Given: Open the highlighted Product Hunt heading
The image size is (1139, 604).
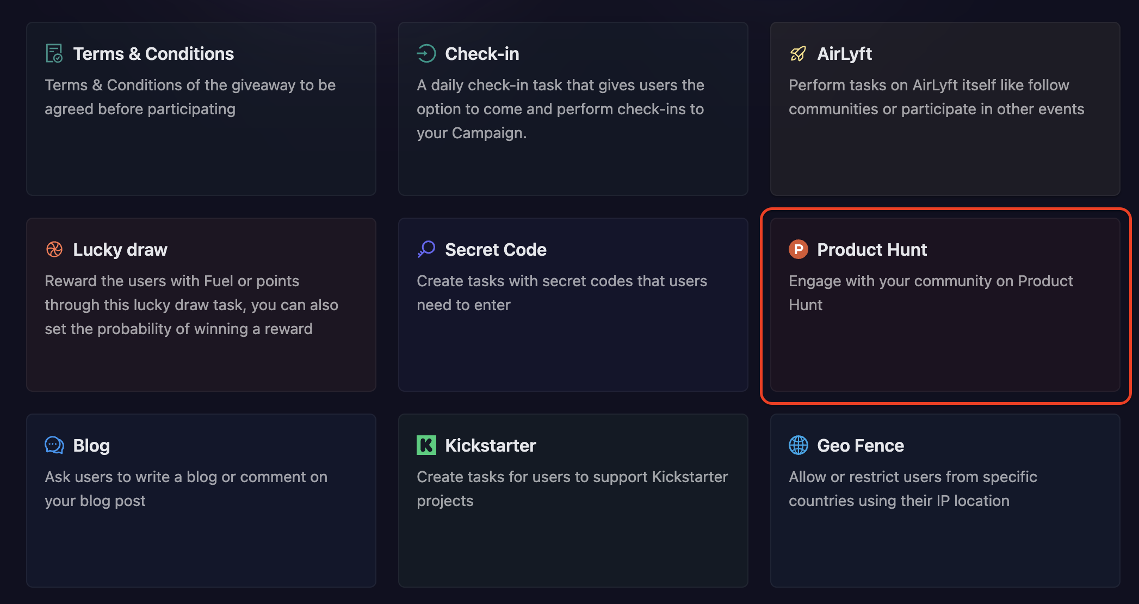Looking at the screenshot, I should (x=872, y=249).
